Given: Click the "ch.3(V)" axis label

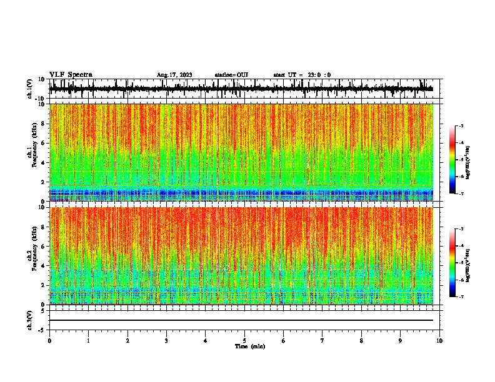Looking at the screenshot, I should [29, 320].
